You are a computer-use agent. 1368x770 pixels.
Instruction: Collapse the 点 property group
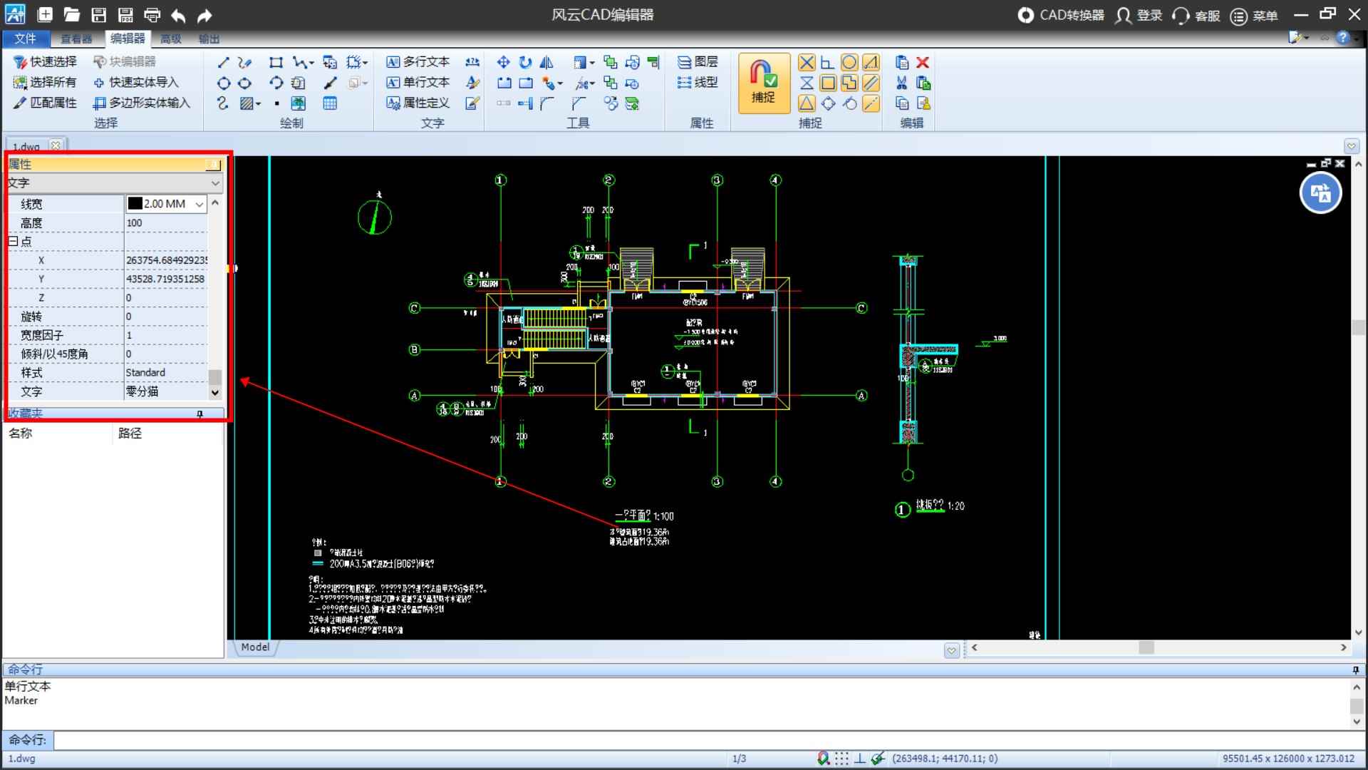click(13, 242)
